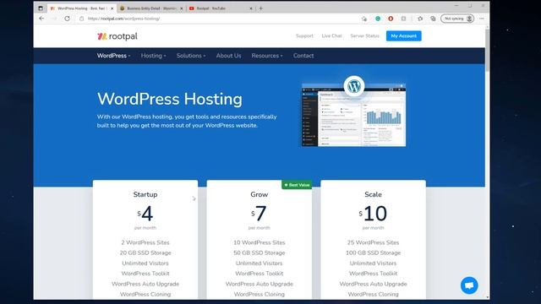Click the rootpal logo
The width and height of the screenshot is (541, 304).
pos(117,36)
